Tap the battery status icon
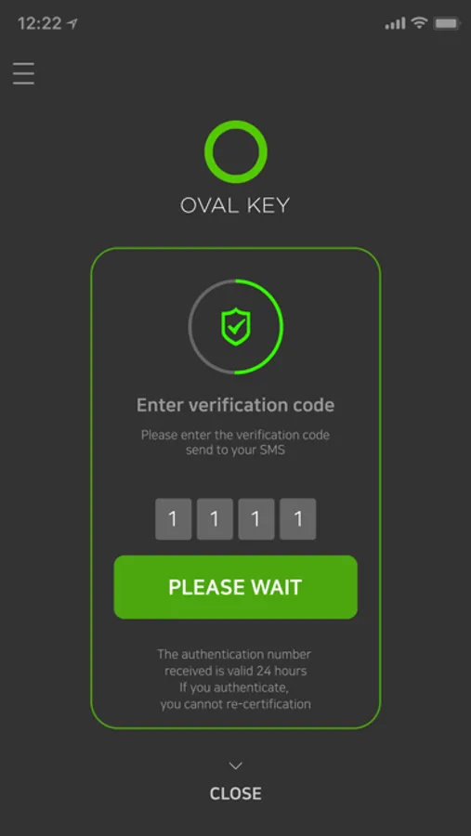The image size is (471, 836). tap(447, 23)
